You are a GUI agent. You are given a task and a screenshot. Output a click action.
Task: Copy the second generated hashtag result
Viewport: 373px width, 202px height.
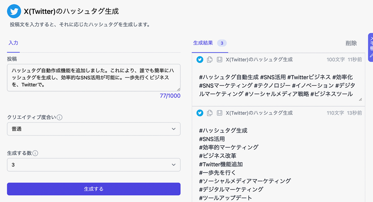click(210, 113)
